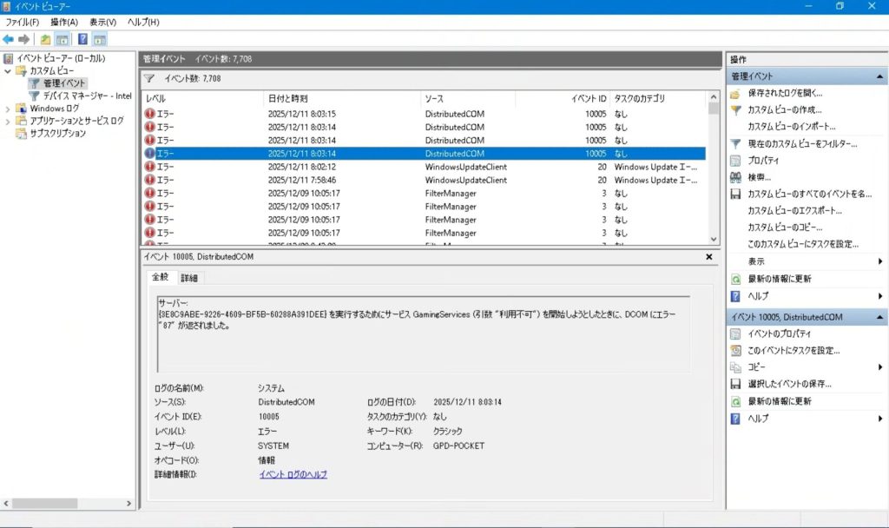Open 保存されたログを開く in the actions pane
This screenshot has height=528, width=889.
(785, 93)
